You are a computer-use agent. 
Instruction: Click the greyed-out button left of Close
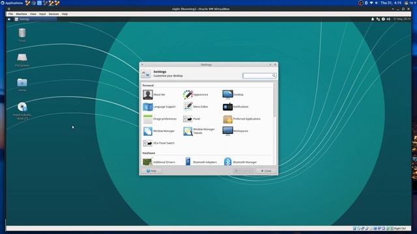244,171
